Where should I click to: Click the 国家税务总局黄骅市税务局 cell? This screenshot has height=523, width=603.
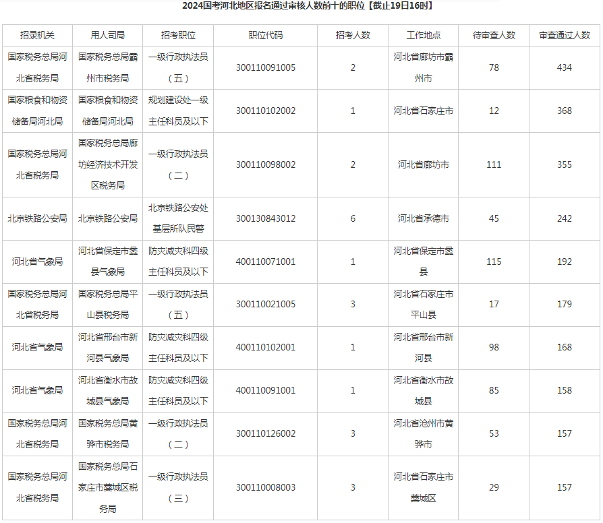pyautogui.click(x=108, y=433)
